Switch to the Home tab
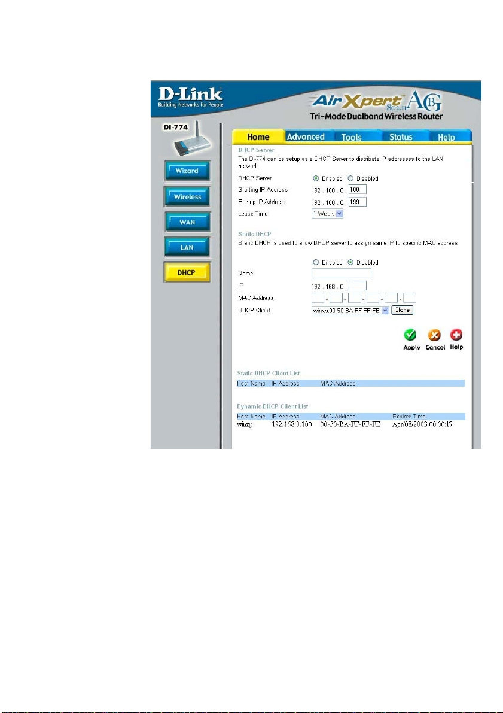 coord(258,137)
